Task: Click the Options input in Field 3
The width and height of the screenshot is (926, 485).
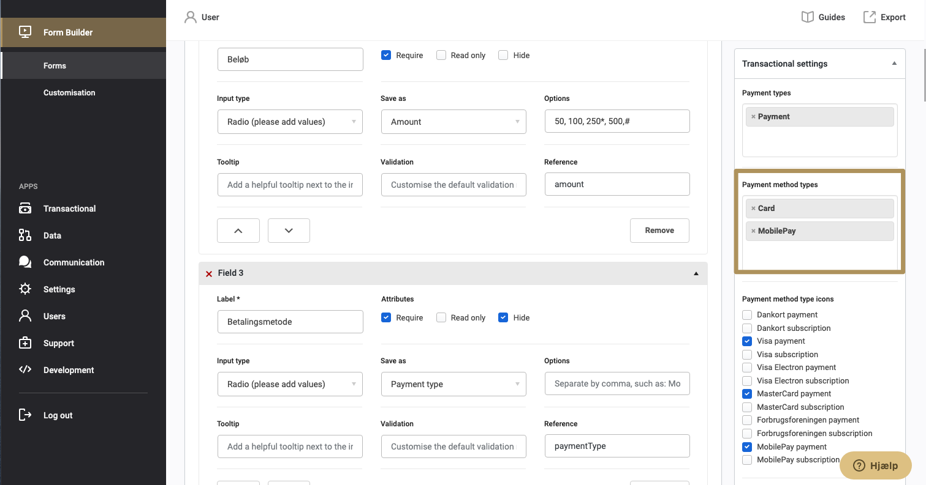Action: 617,384
